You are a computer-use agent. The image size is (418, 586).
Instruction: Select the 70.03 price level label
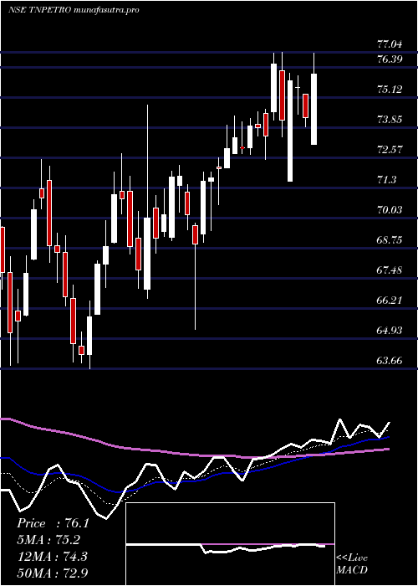pyautogui.click(x=390, y=210)
